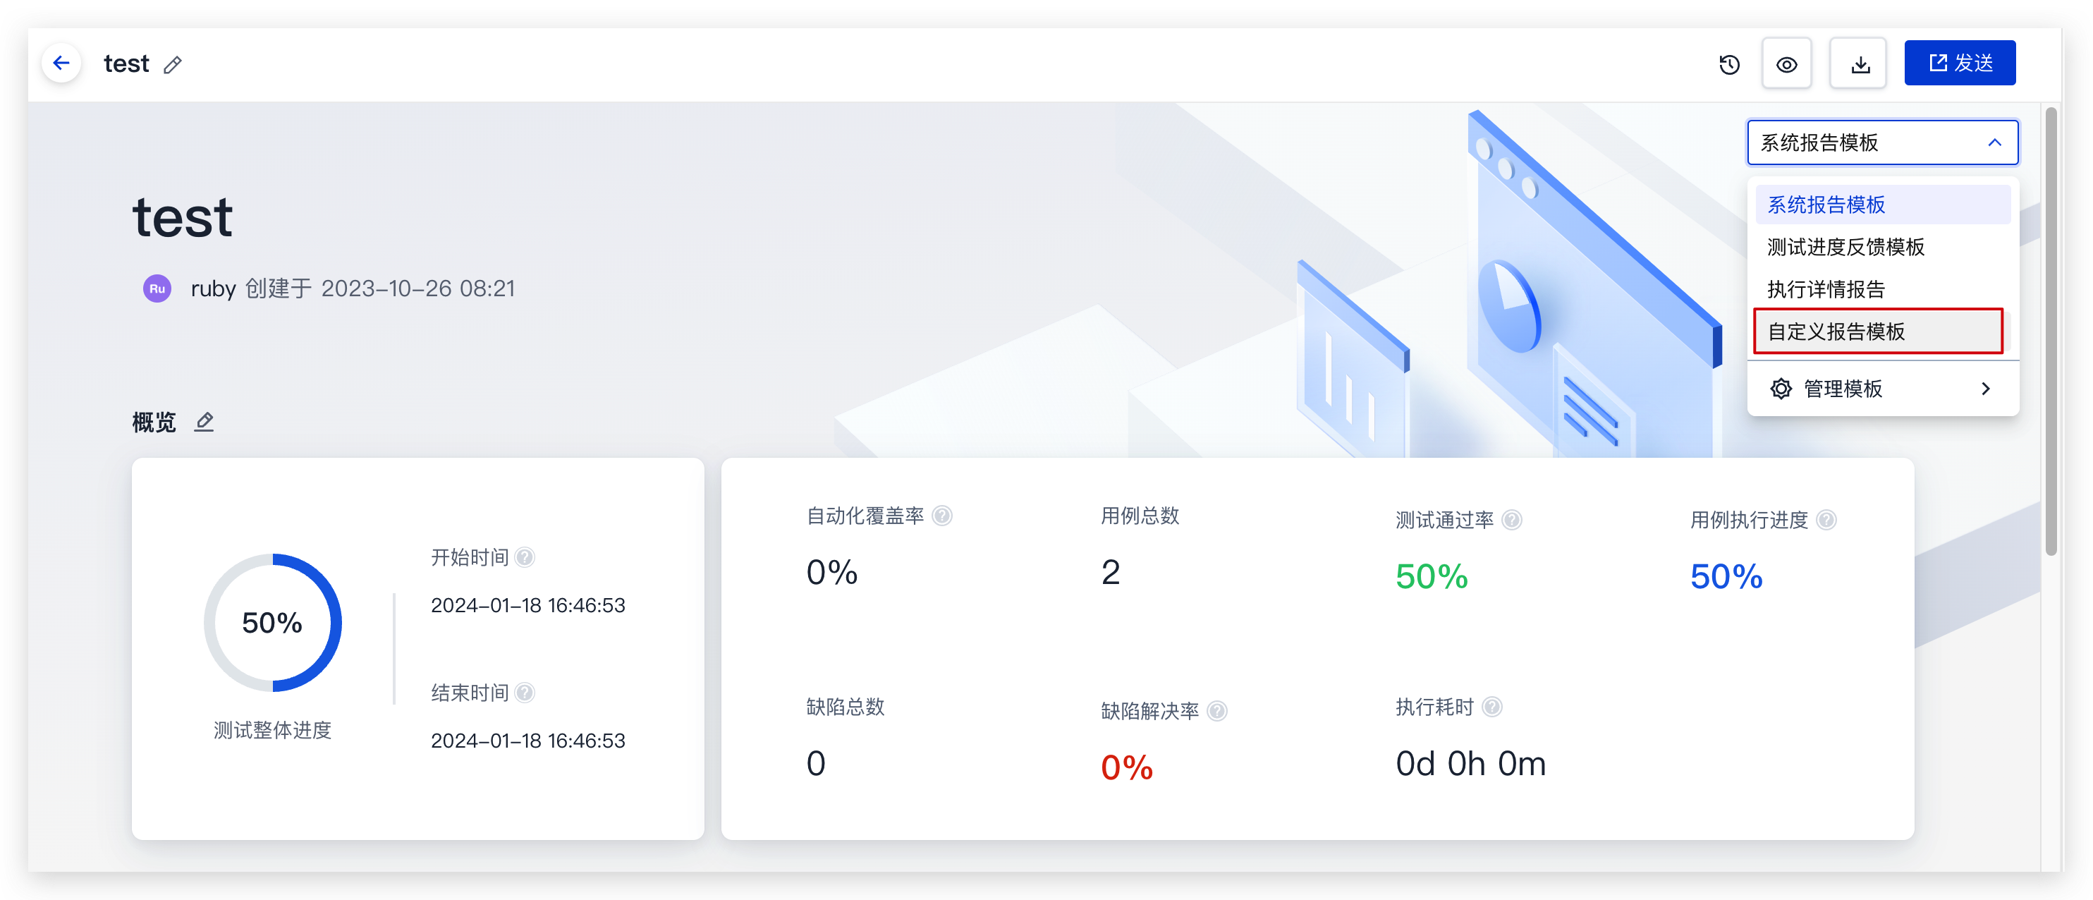Screen dimensions: 2093x900
Task: Click the red 0% under 缺陷解决率
Action: (1126, 767)
